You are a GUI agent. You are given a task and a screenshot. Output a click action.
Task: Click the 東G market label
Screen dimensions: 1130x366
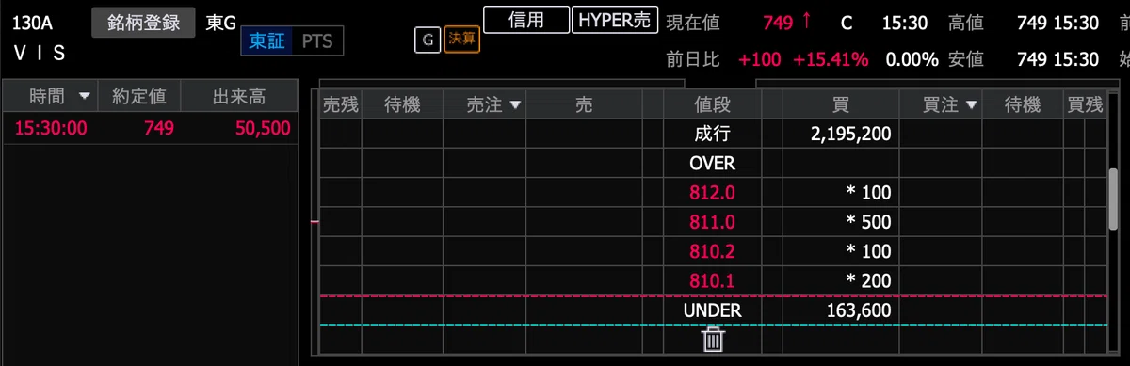click(x=221, y=23)
